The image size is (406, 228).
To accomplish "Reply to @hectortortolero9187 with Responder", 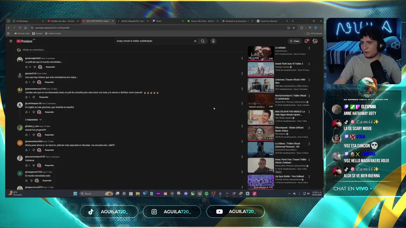I will pos(49,165).
